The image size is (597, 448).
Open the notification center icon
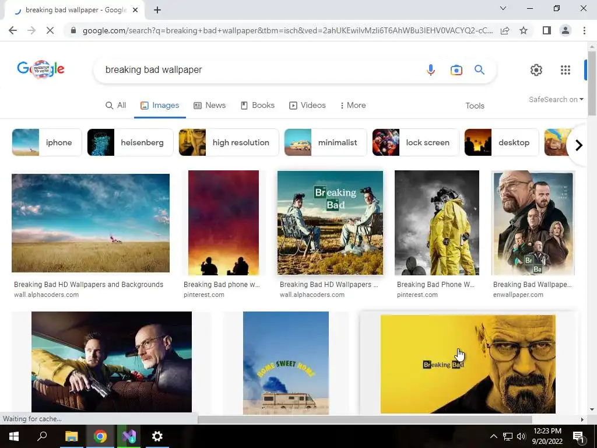pos(579,436)
